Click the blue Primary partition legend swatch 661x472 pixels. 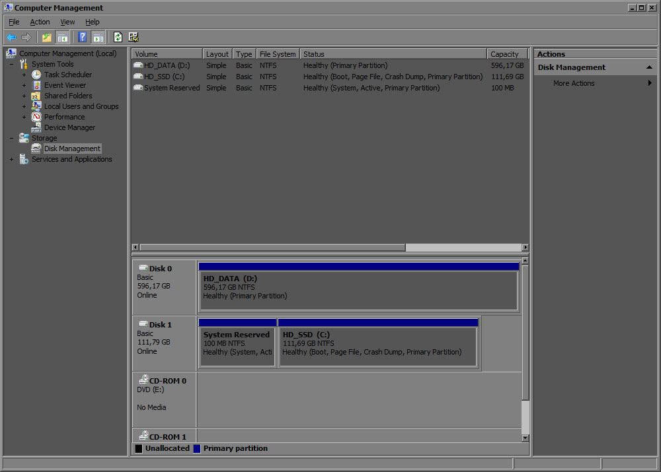pyautogui.click(x=197, y=448)
